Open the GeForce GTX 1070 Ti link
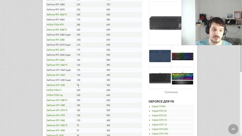The width and height of the screenshot is (242, 136). point(57,110)
